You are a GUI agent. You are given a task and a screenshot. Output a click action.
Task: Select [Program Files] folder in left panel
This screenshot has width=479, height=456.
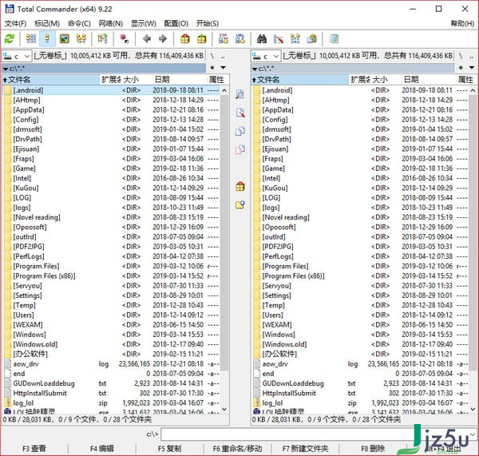point(112,266)
